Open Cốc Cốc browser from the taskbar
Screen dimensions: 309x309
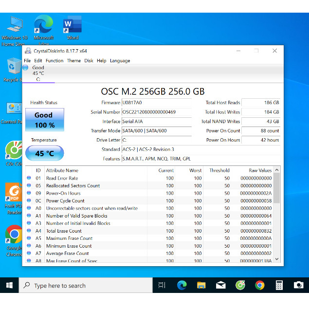[x=240, y=285]
